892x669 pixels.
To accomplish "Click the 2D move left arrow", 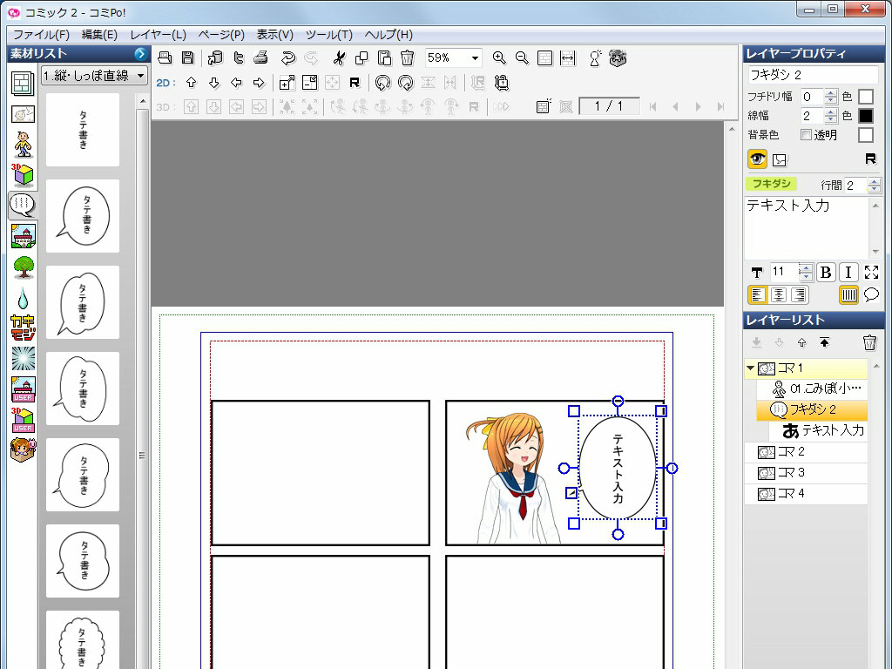I will [x=236, y=83].
